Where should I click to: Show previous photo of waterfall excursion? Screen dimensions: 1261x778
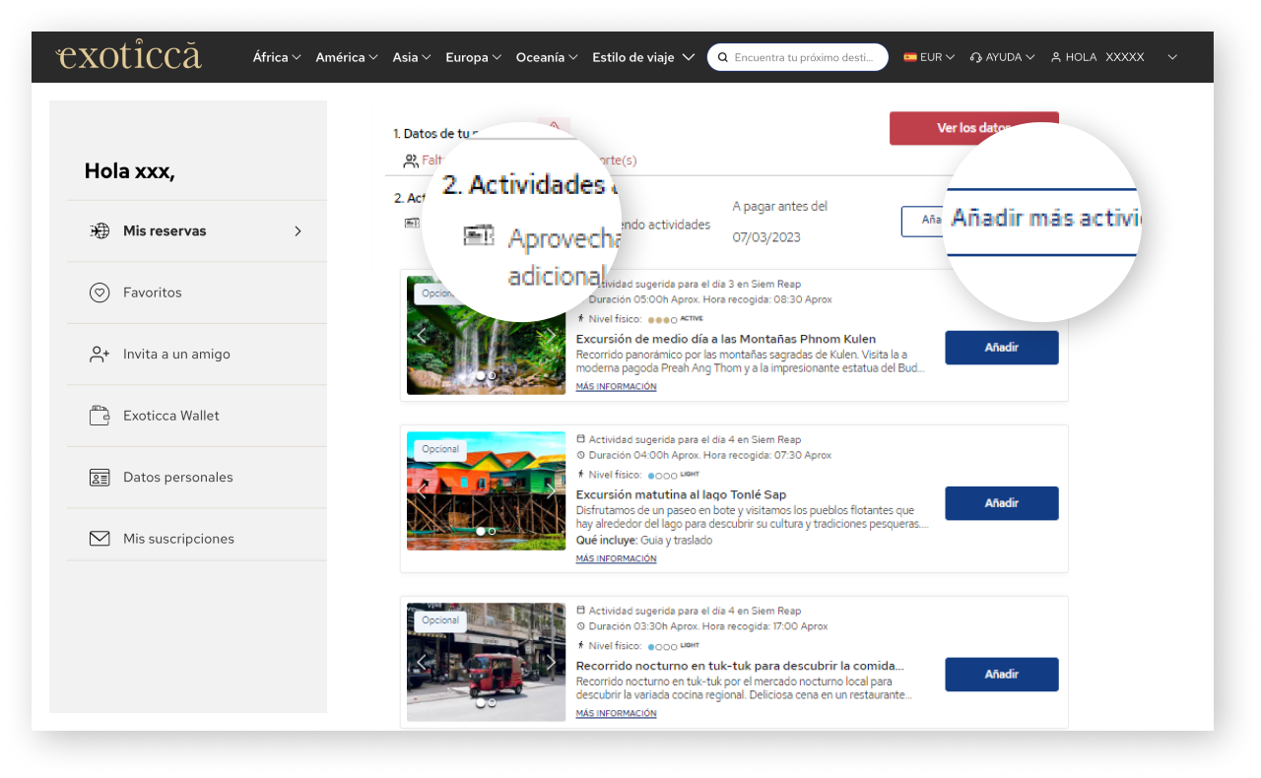tap(422, 336)
